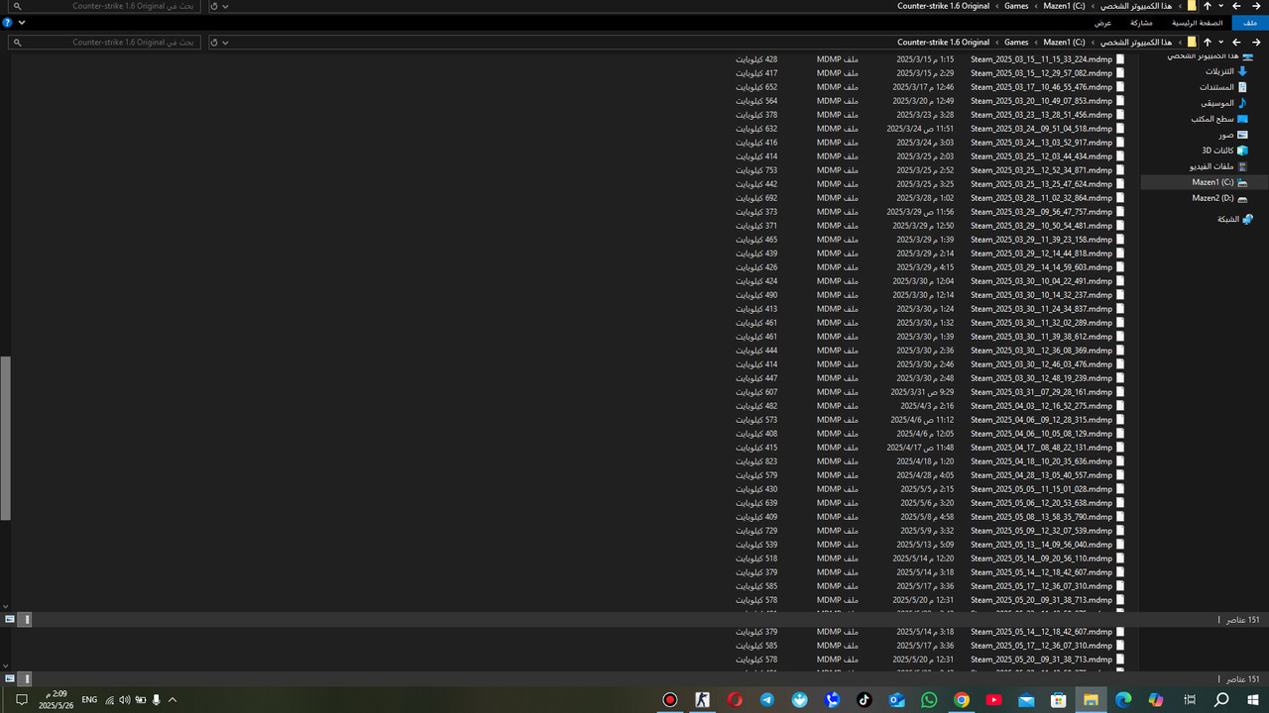1269x713 pixels.
Task: Open the clock showing 2025/5/26
Action: (56, 699)
